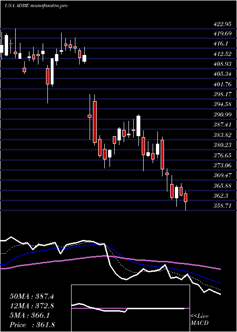This screenshot has height=332, width=237.
Task: Select the 369.47 price level label
Action: click(x=222, y=175)
